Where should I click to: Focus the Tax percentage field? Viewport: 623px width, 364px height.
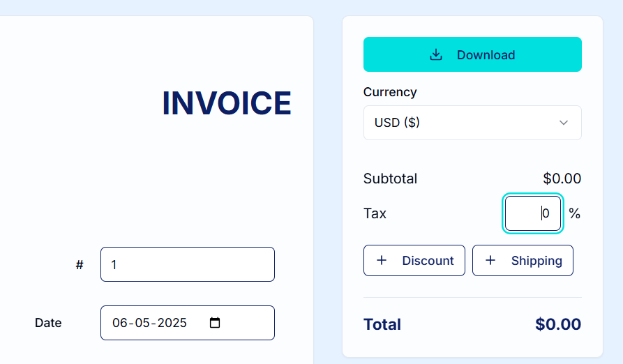(533, 213)
